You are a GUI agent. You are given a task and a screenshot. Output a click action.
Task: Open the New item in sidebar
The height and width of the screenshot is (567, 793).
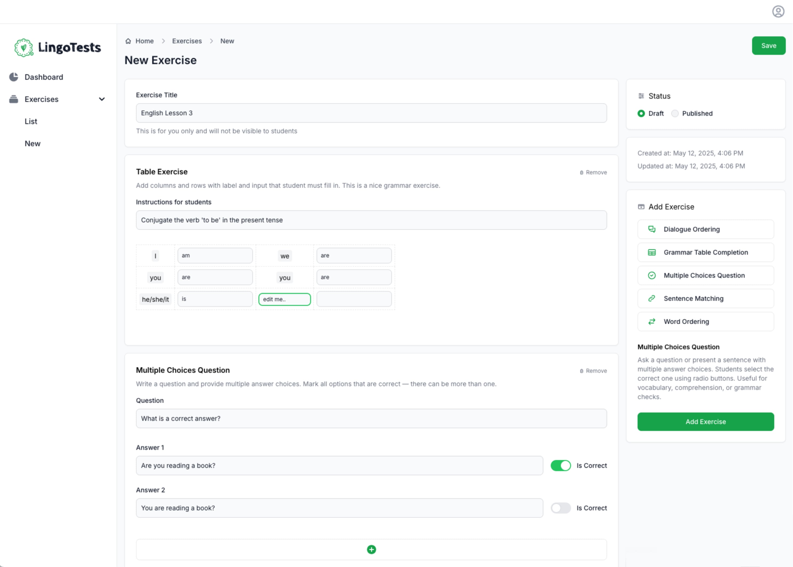(33, 143)
